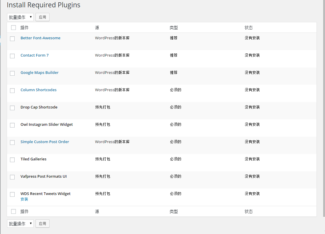Click the Drop Cap Shortcode plugin name
Screen dimensions: 325x234
click(x=39, y=107)
